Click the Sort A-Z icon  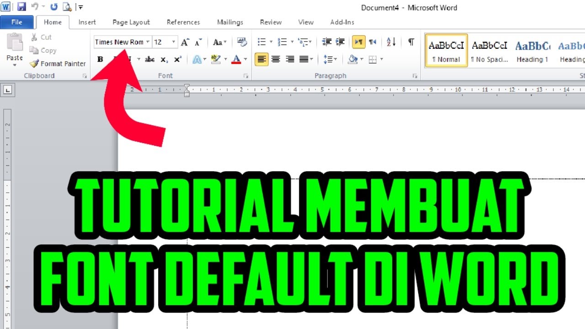(x=391, y=42)
